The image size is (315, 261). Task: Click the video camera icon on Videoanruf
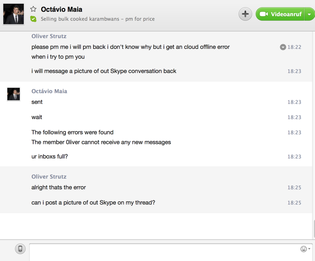(x=263, y=14)
